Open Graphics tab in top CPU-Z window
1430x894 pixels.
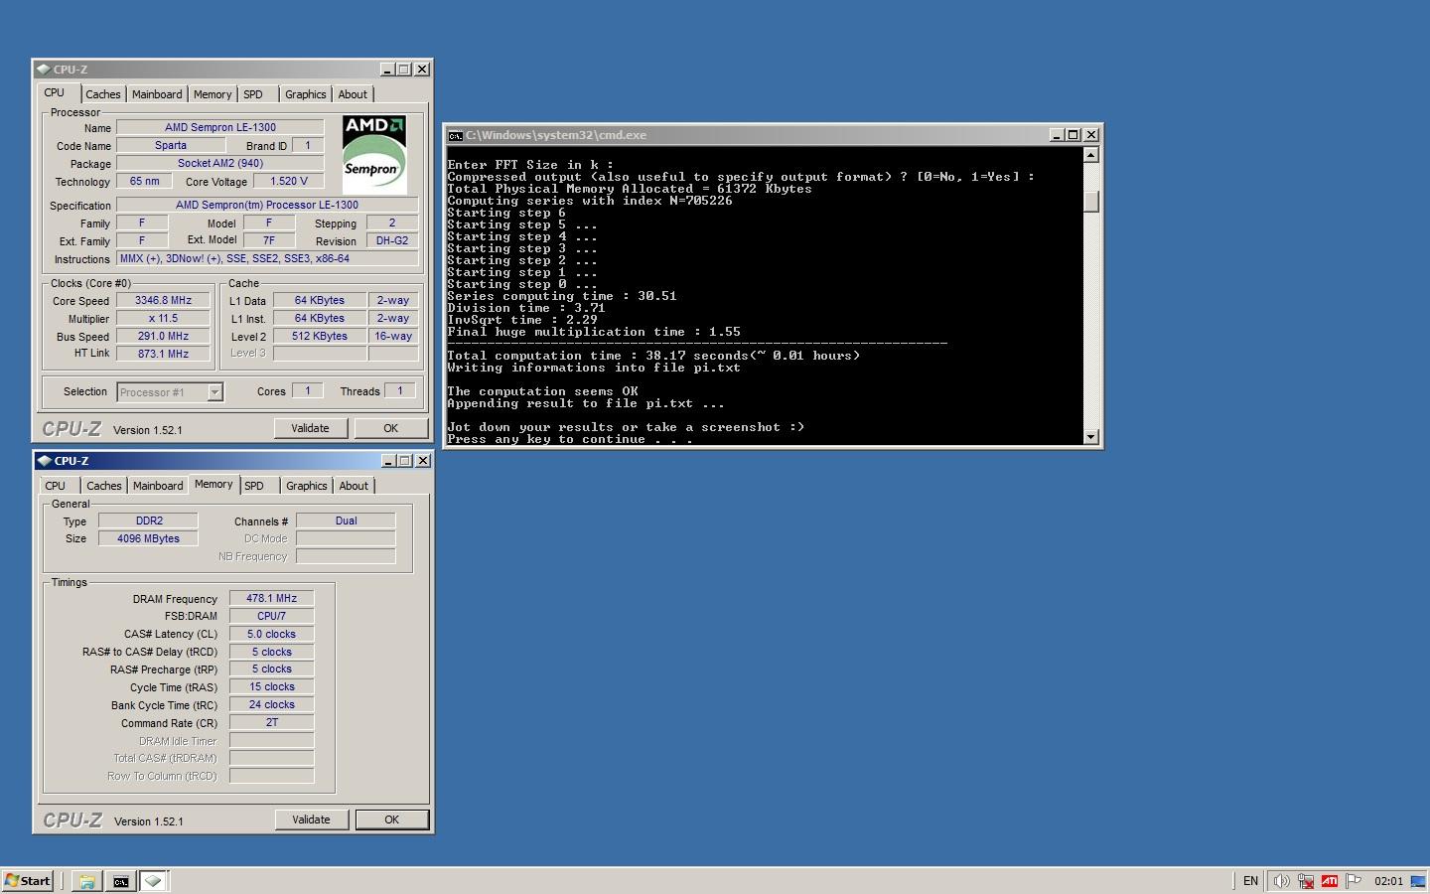pyautogui.click(x=306, y=94)
